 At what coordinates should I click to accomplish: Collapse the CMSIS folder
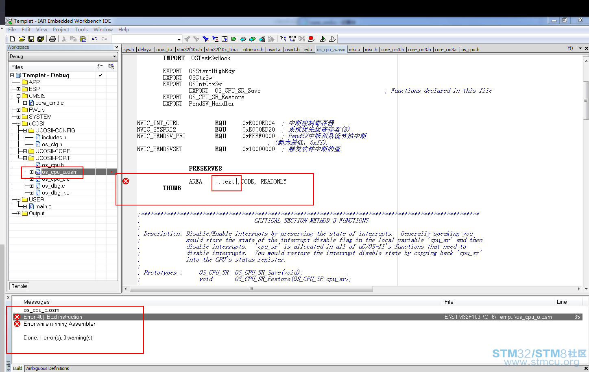point(19,96)
